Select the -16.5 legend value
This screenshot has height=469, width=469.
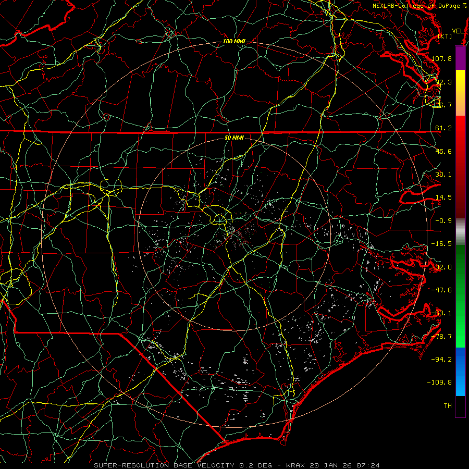click(442, 244)
